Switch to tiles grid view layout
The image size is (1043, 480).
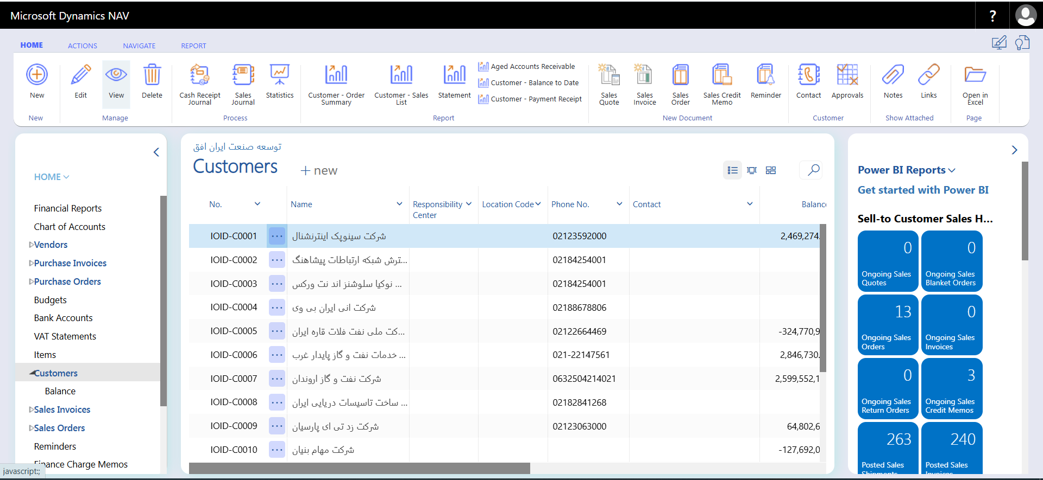[771, 170]
